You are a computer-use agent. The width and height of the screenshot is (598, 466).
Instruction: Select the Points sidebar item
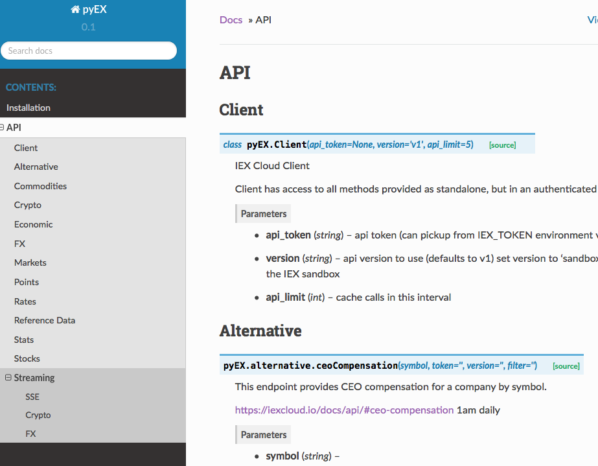pos(27,282)
